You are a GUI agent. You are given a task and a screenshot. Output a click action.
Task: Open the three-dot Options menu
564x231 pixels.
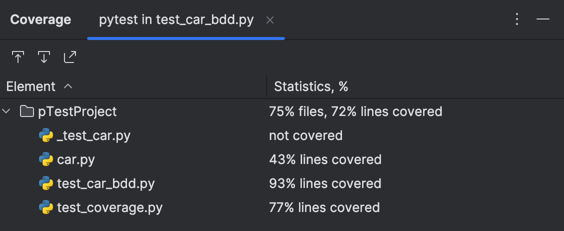(517, 19)
